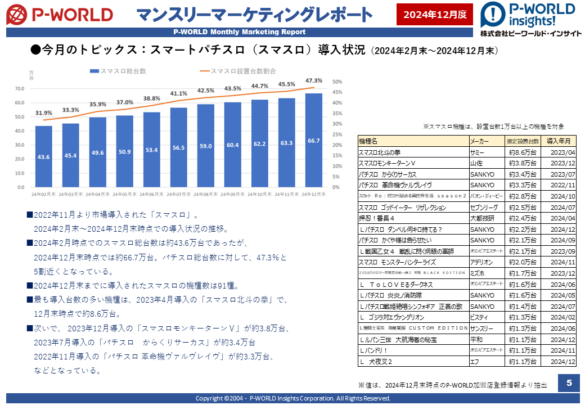Click the 44.7% data label

pyautogui.click(x=260, y=85)
